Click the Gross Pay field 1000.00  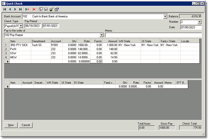click(x=167, y=128)
